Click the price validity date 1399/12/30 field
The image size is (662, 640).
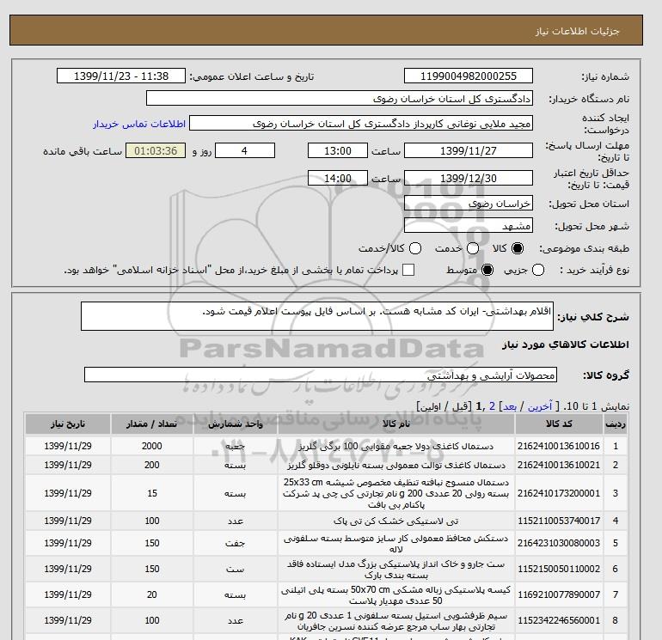(x=469, y=178)
